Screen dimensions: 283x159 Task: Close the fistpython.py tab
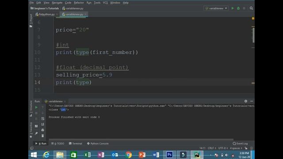click(57, 14)
